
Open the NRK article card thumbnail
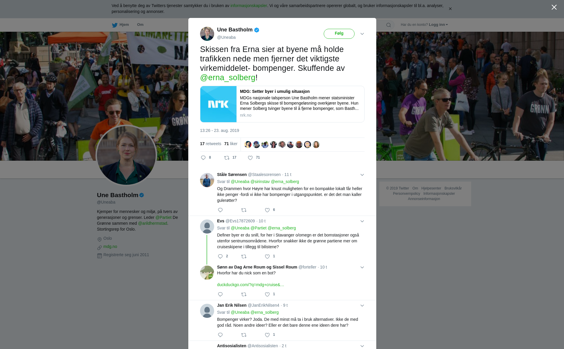(218, 104)
